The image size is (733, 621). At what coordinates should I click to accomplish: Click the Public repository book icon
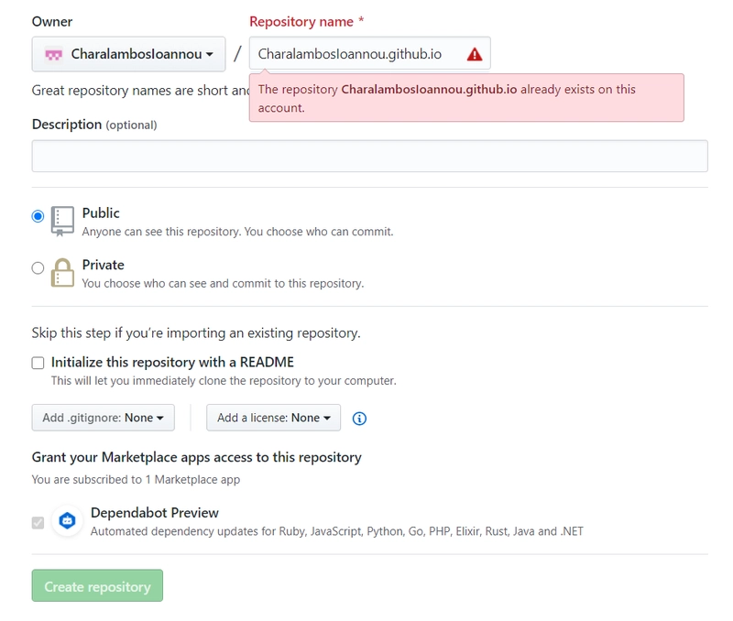tap(62, 220)
